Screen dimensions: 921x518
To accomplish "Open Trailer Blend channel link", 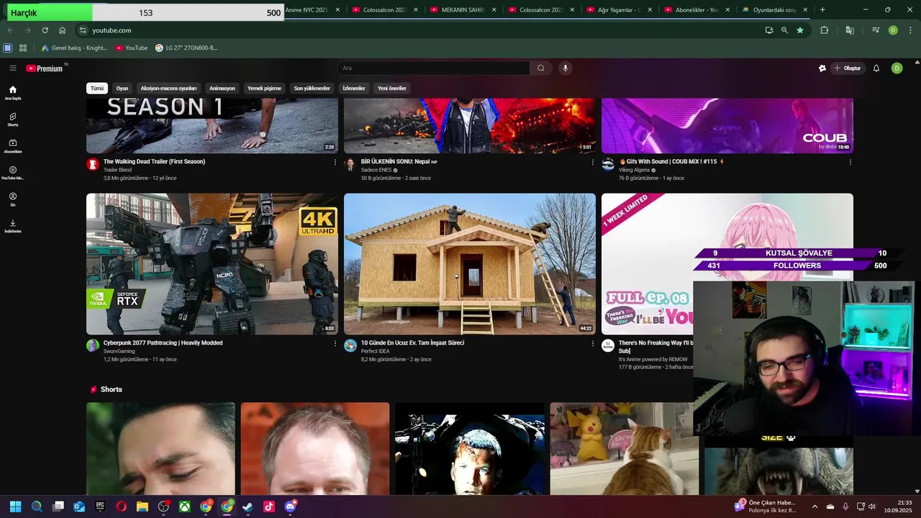I will pos(117,170).
